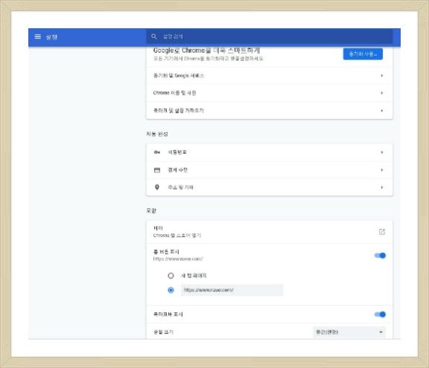This screenshot has width=429, height=368.
Task: Toggle the 홈 버튼 표시 switch
Action: pyautogui.click(x=380, y=256)
